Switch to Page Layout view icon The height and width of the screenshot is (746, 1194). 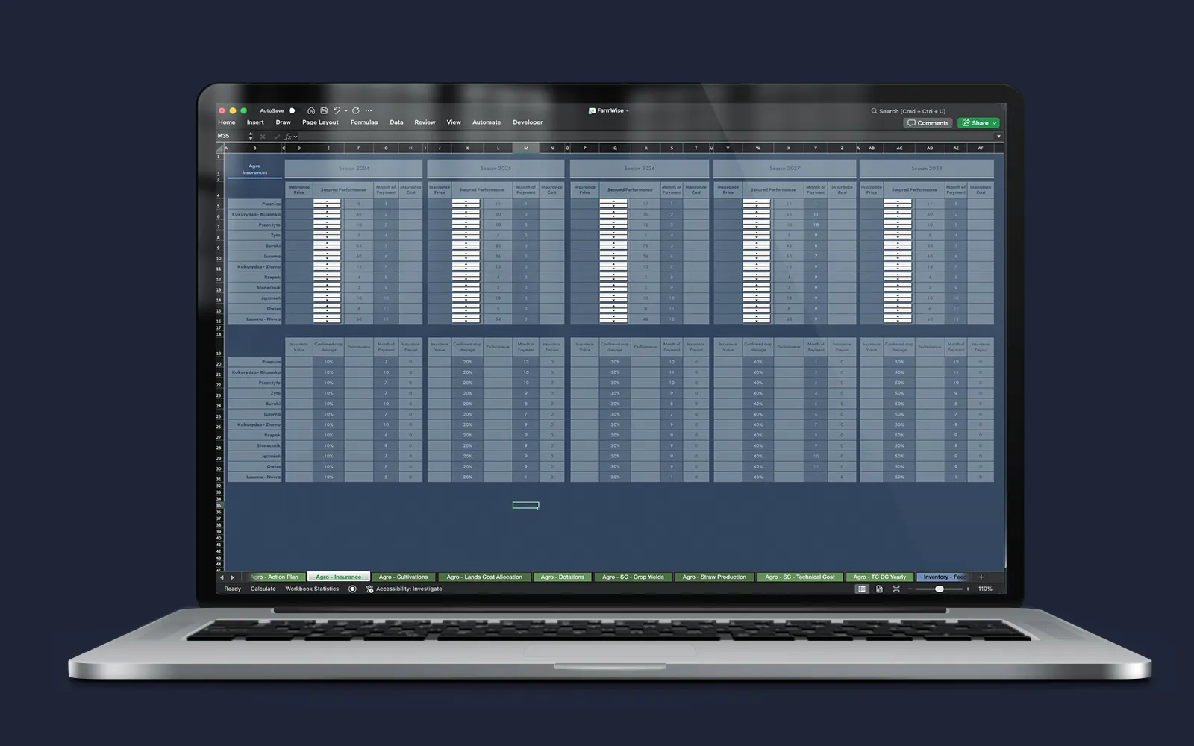[879, 589]
